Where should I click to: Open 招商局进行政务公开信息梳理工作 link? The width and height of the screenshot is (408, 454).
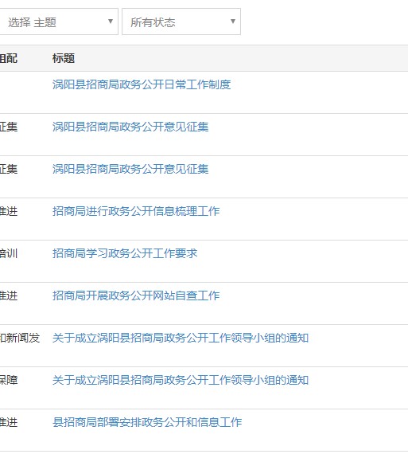pyautogui.click(x=136, y=211)
